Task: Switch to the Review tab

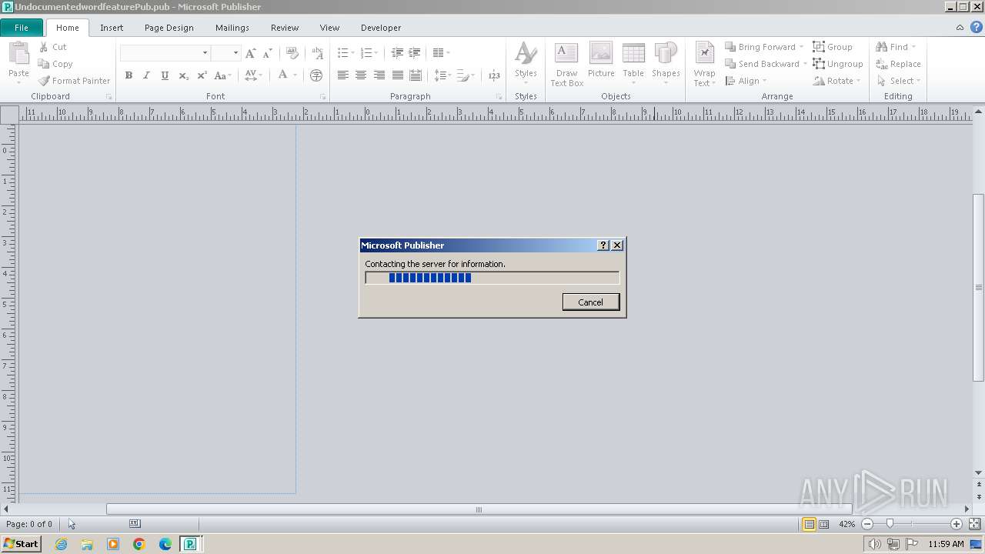Action: (285, 28)
